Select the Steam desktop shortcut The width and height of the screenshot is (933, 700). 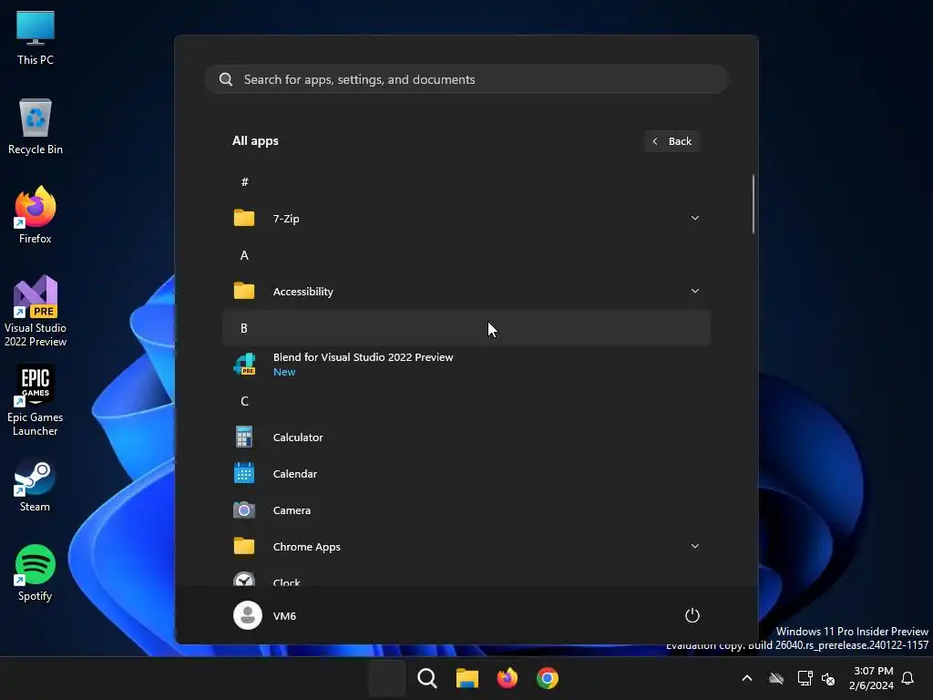click(36, 484)
